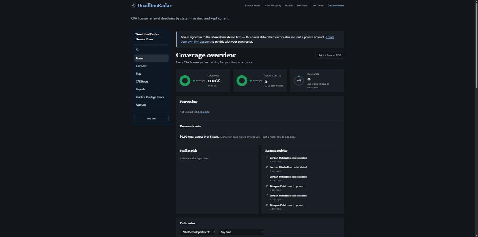This screenshot has height=237, width=478.
Task: Click the $0.00 renewal cost total
Action: tap(184, 137)
